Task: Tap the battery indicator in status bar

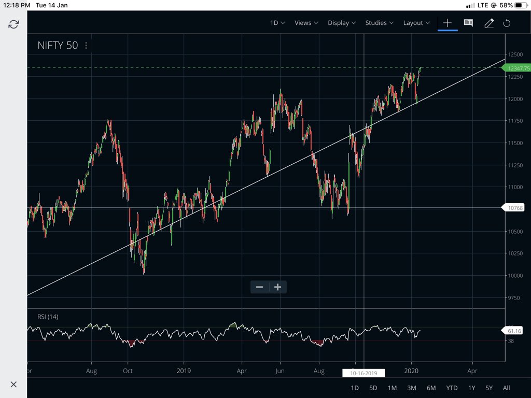Action: click(520, 5)
